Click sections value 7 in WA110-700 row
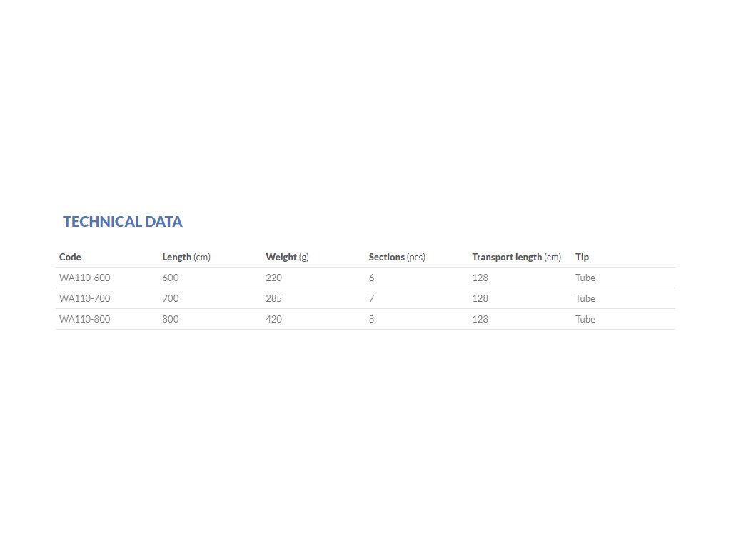The image size is (731, 548). click(371, 298)
